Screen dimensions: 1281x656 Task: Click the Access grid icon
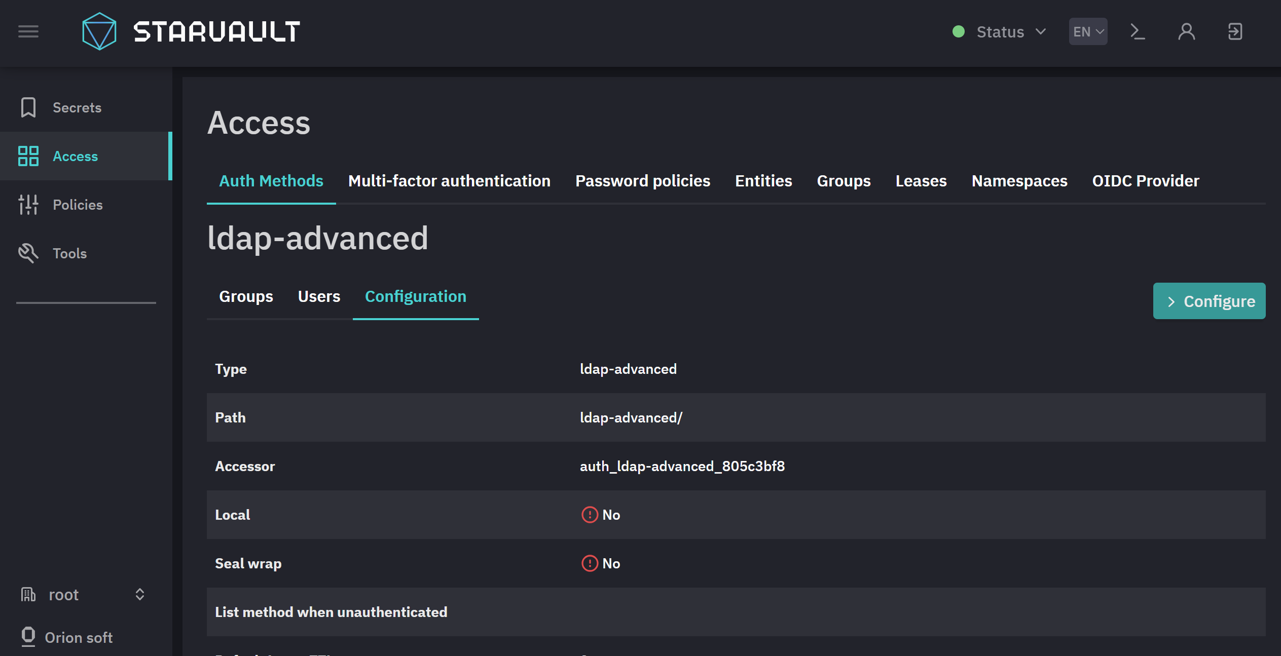tap(28, 156)
